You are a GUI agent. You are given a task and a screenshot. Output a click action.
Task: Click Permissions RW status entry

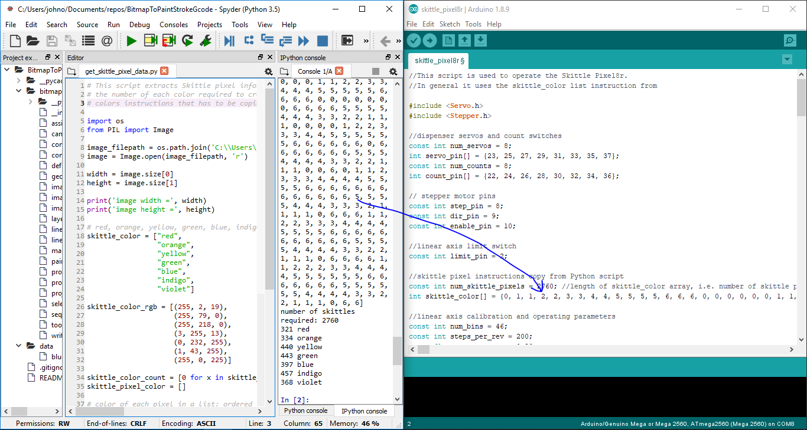tap(43, 424)
